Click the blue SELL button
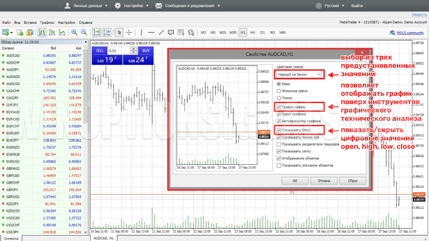Screen dimensions: 429x241 (99, 51)
